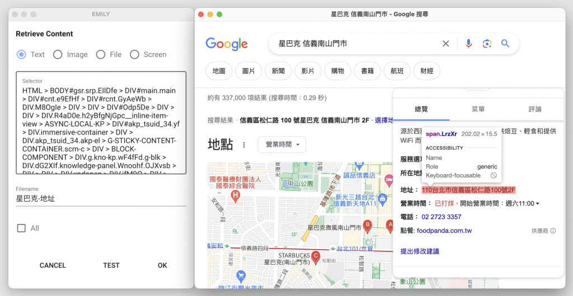The image size is (573, 296).
Task: Open the 營業時間 dropdown filter
Action: point(282,145)
